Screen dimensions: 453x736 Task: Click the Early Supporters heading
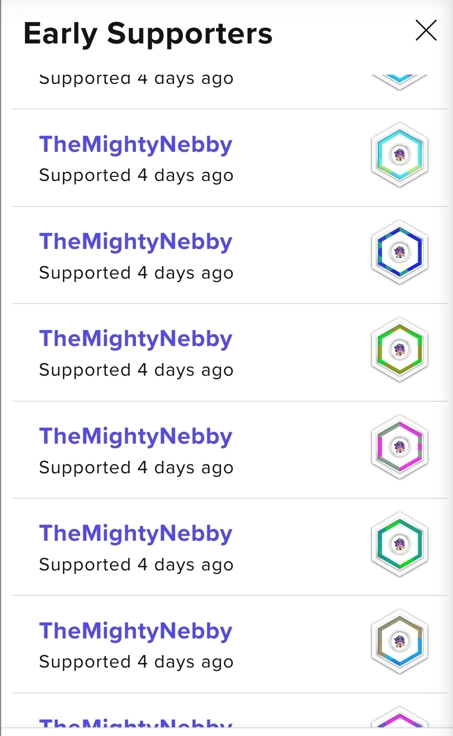click(x=148, y=34)
